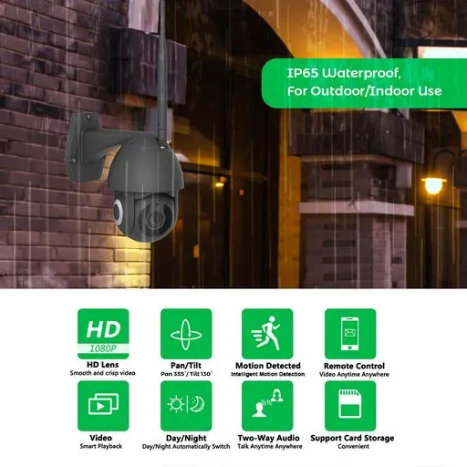The height and width of the screenshot is (467, 467).
Task: Click the "Day/Night" label
Action: [186, 438]
